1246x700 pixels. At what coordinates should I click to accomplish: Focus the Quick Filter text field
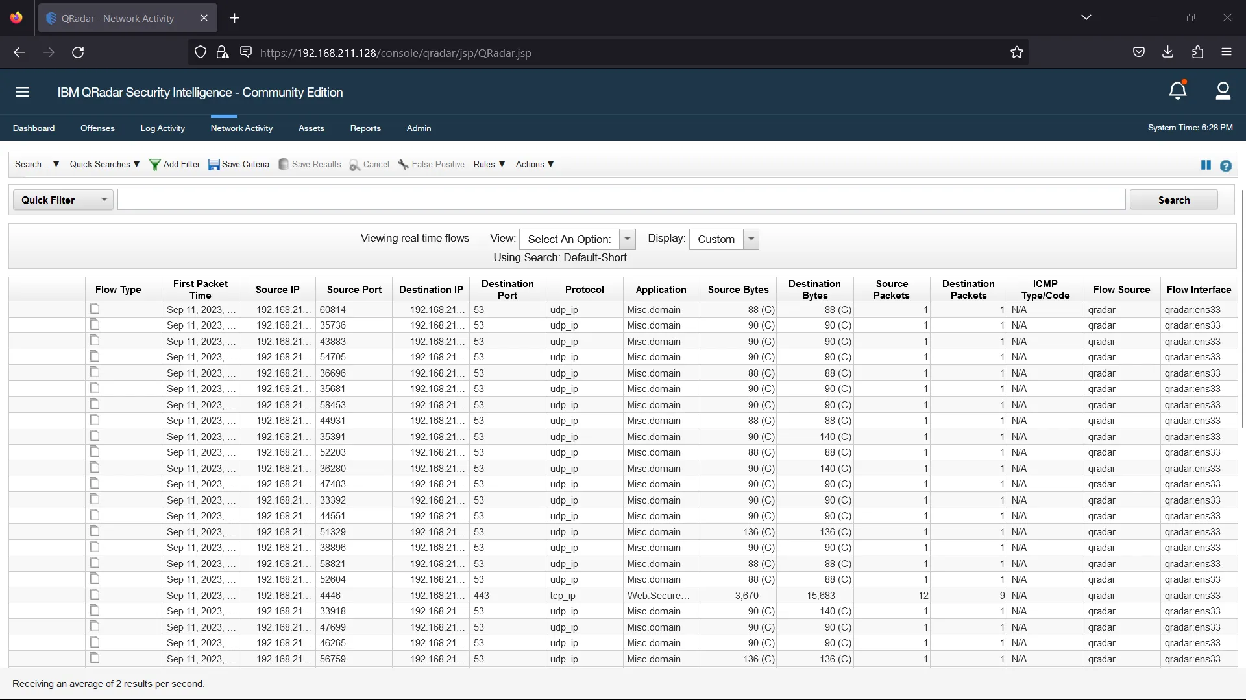[x=621, y=200]
